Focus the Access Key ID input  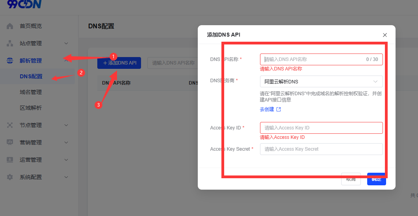click(321, 128)
